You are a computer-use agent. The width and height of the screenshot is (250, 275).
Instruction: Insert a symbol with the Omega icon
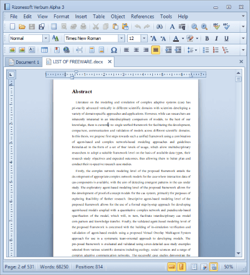click(x=114, y=50)
